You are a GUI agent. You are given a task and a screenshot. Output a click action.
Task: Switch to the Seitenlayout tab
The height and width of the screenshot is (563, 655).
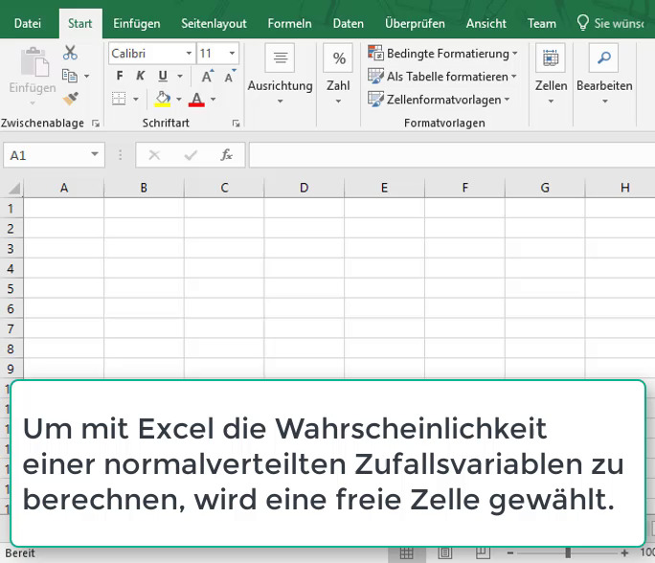[214, 23]
